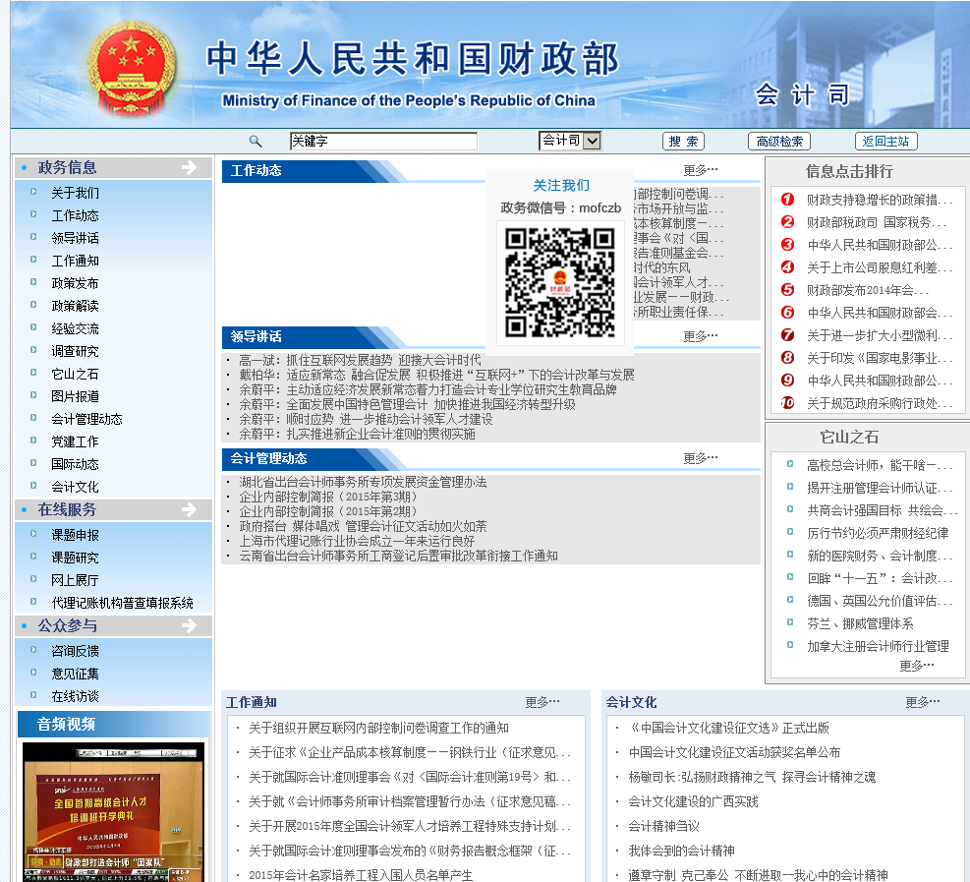
Task: Click 更多 beside 领导讲话 section
Action: [x=701, y=336]
